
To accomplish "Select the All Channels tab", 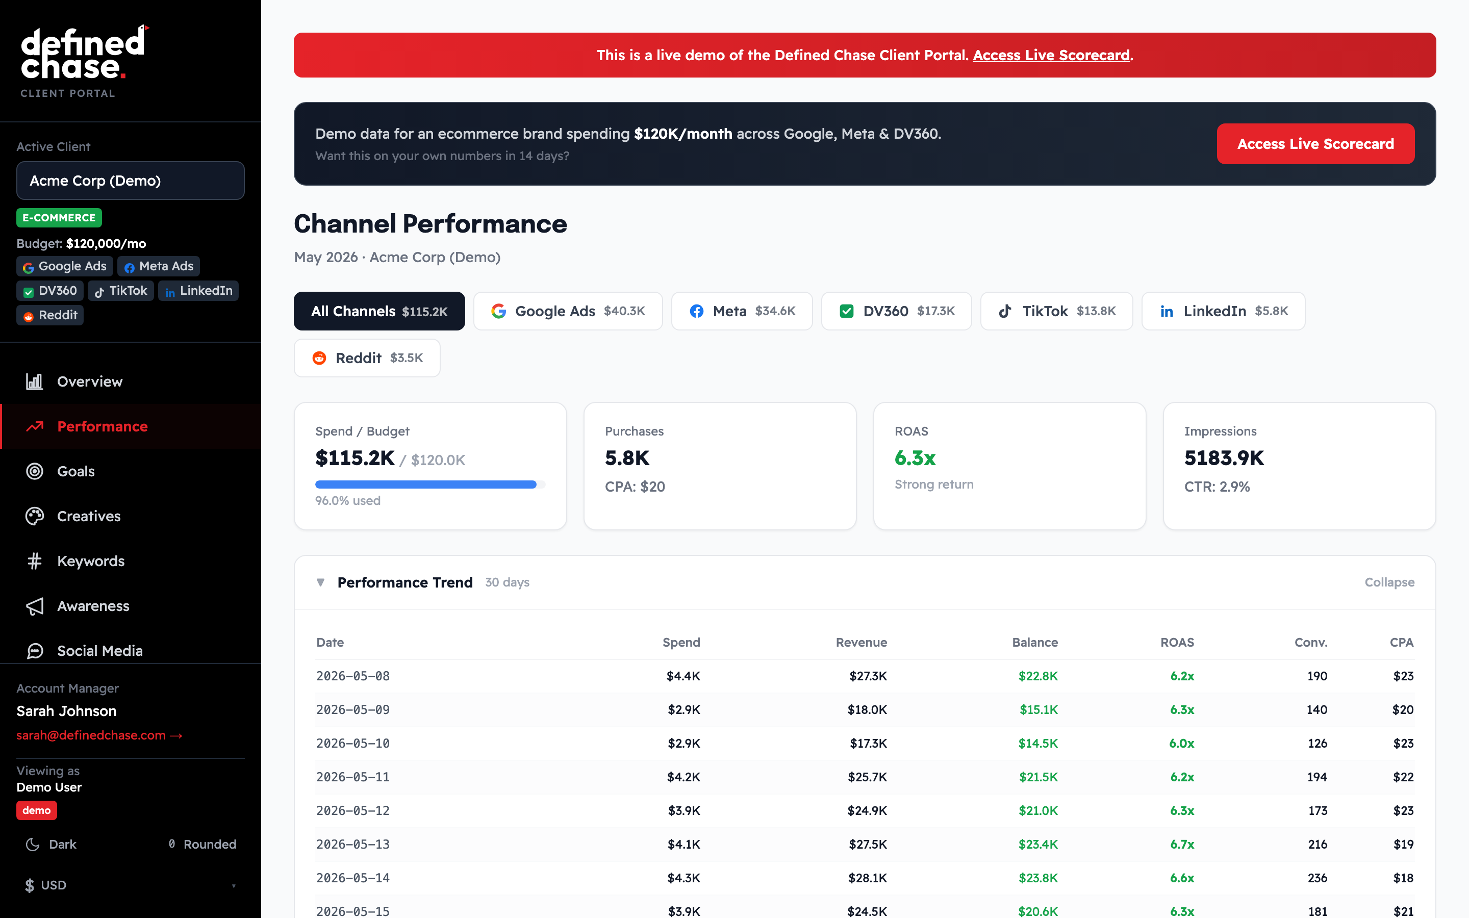I will pos(379,311).
